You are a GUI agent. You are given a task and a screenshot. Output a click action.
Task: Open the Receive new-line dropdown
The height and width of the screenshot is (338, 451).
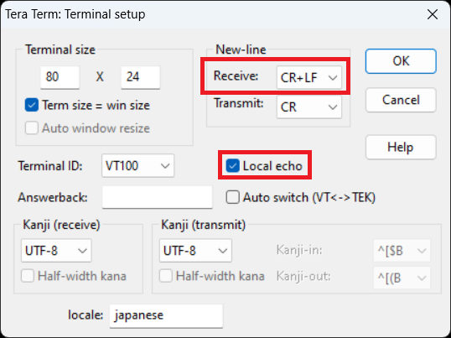(309, 77)
